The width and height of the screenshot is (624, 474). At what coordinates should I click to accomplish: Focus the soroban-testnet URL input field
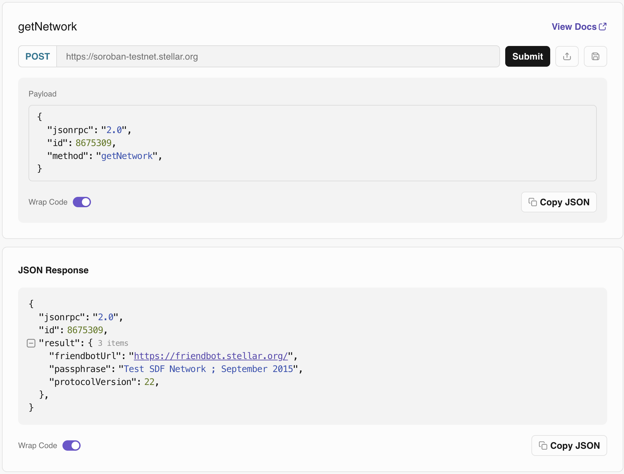point(278,56)
